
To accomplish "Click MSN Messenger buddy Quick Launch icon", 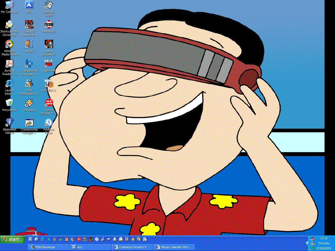I will pos(72,239).
